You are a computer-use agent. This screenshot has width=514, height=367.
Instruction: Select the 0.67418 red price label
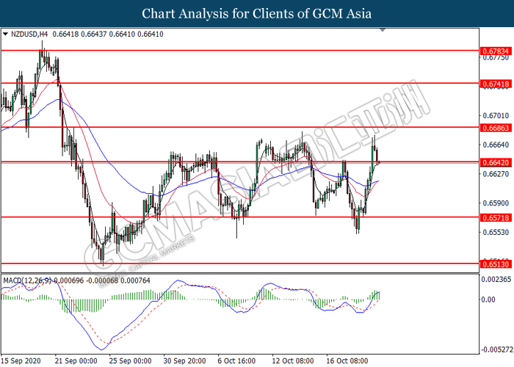pos(496,84)
